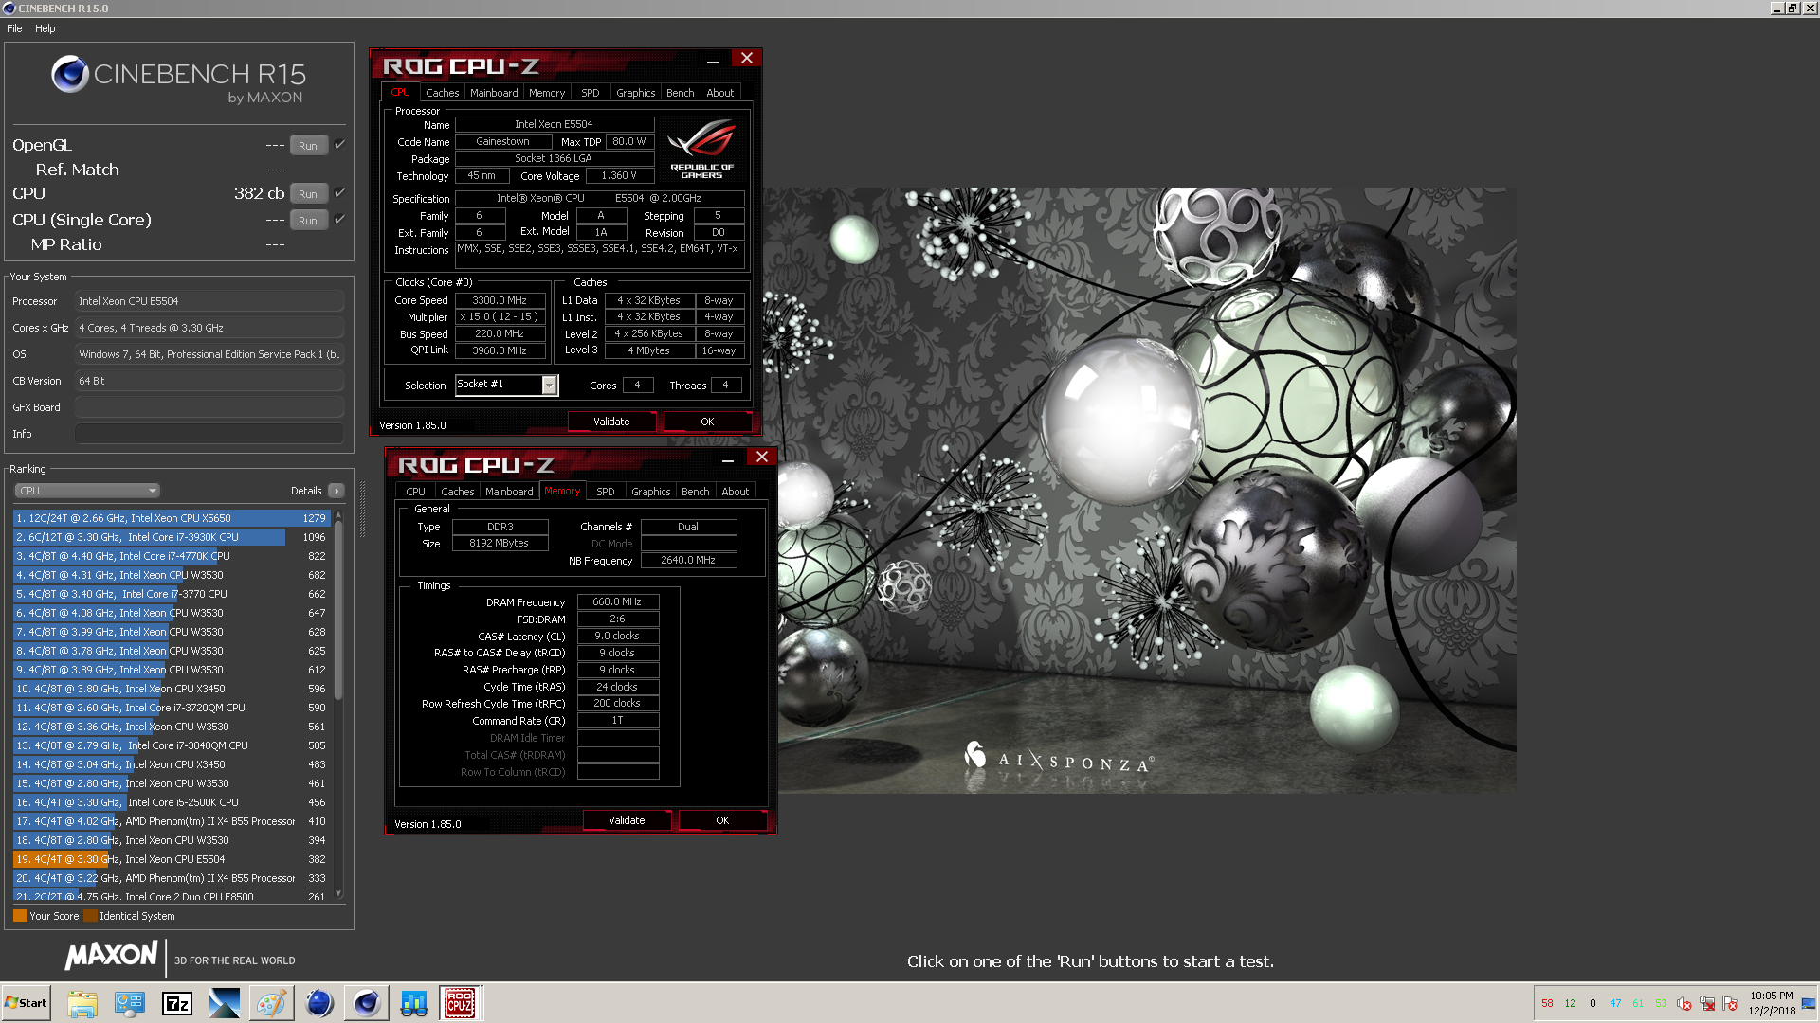Image resolution: width=1820 pixels, height=1023 pixels.
Task: Switch to About tab in upper CPU-Z window
Action: pyautogui.click(x=720, y=93)
